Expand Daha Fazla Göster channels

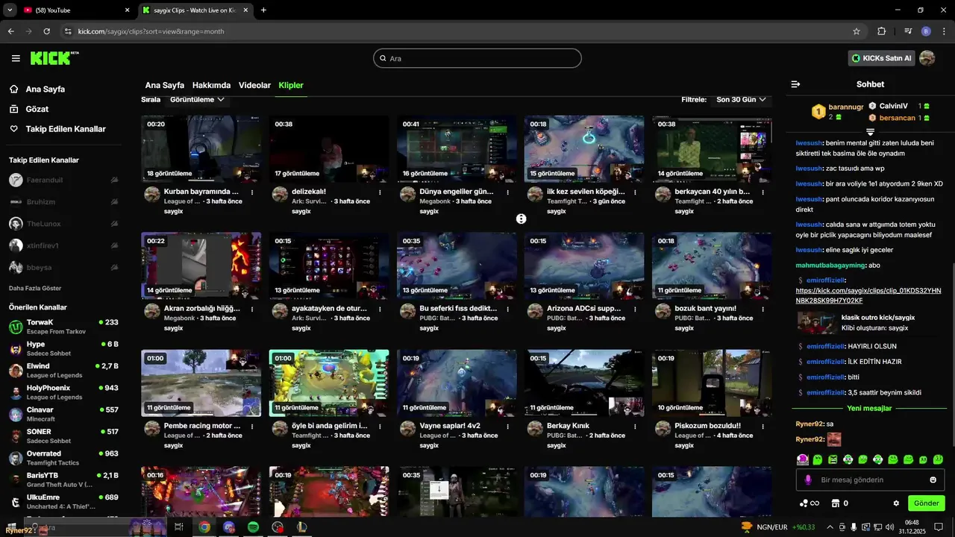tap(35, 288)
